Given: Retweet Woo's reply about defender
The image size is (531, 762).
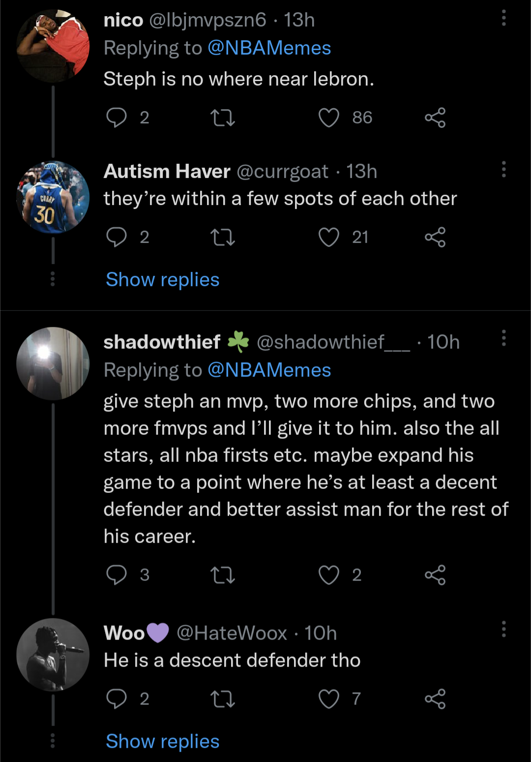Looking at the screenshot, I should [223, 699].
